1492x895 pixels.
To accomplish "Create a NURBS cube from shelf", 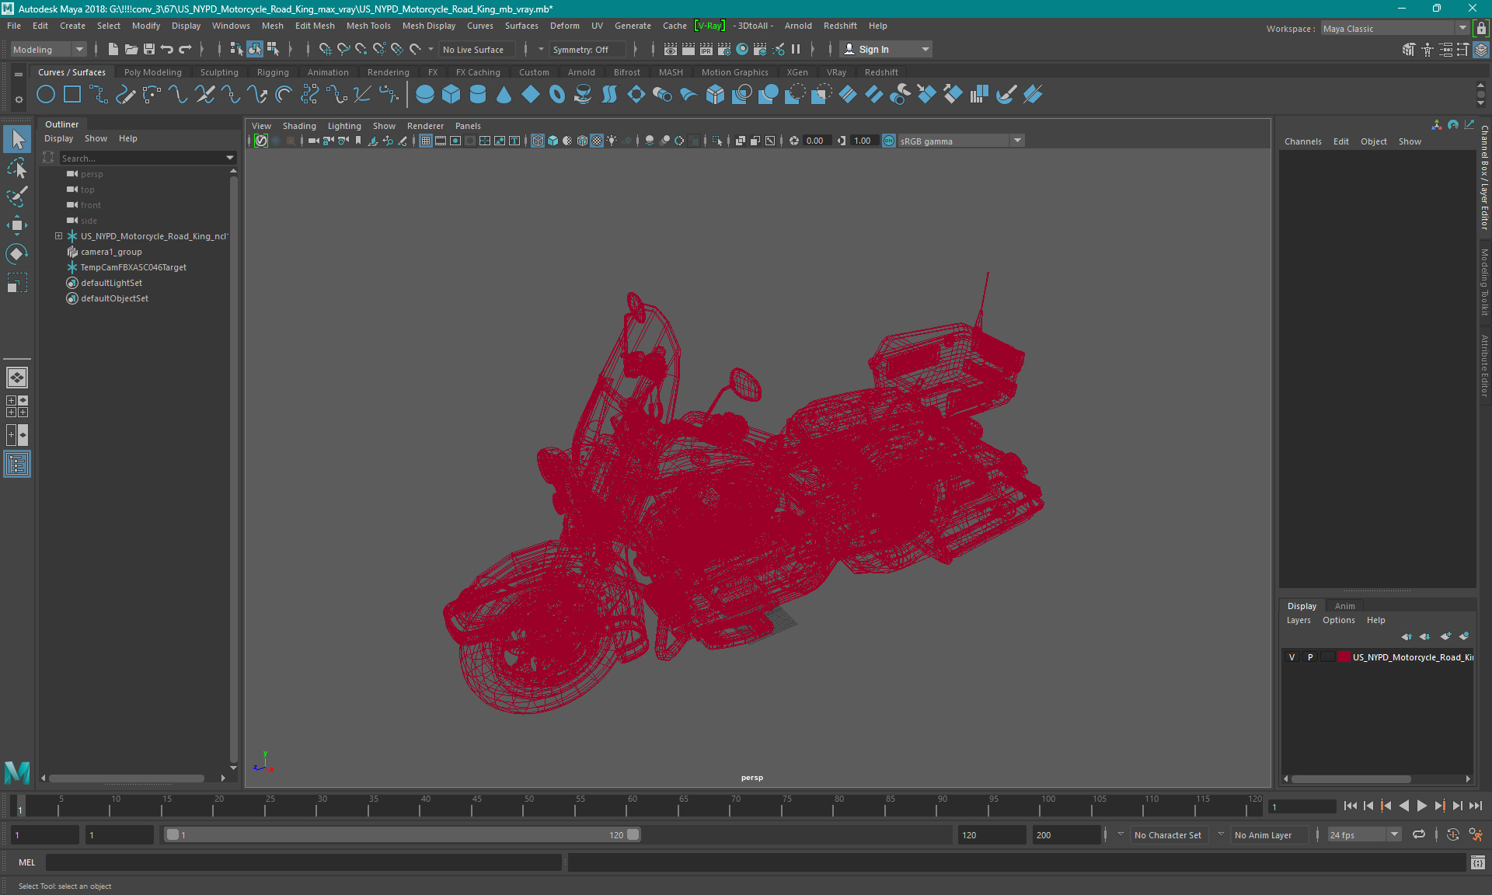I will click(x=451, y=95).
